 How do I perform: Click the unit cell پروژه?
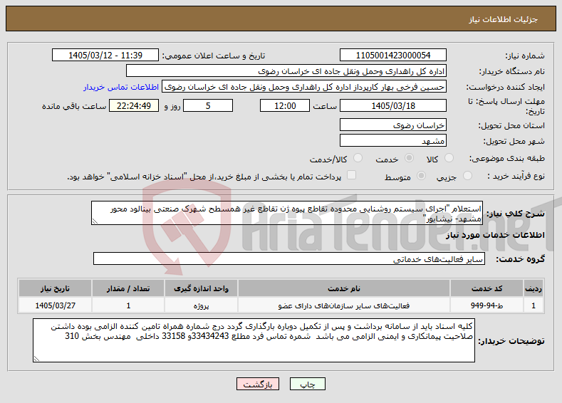coord(201,305)
